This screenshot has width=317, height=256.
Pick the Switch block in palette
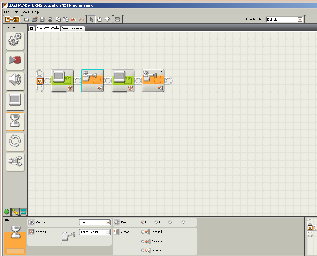pos(15,162)
